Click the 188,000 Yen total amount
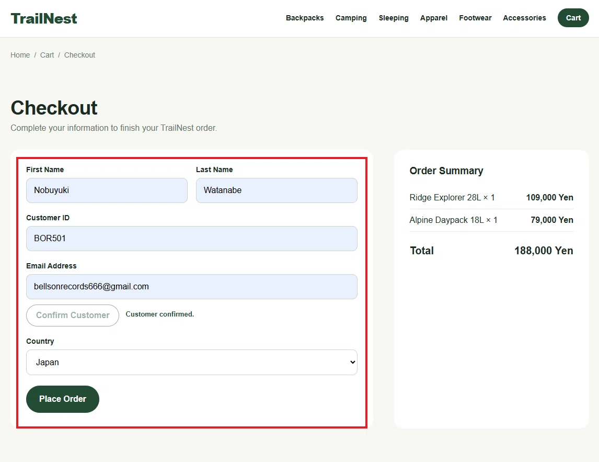 point(544,251)
